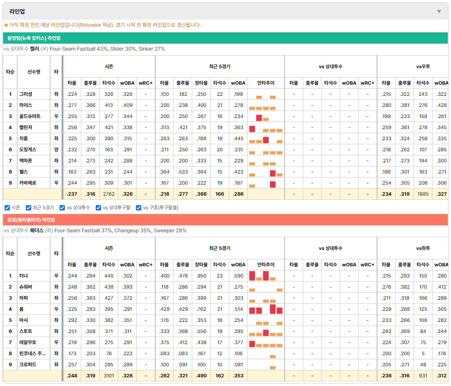
Task: Toggle the 시즌 checkbox
Action: click(7, 208)
